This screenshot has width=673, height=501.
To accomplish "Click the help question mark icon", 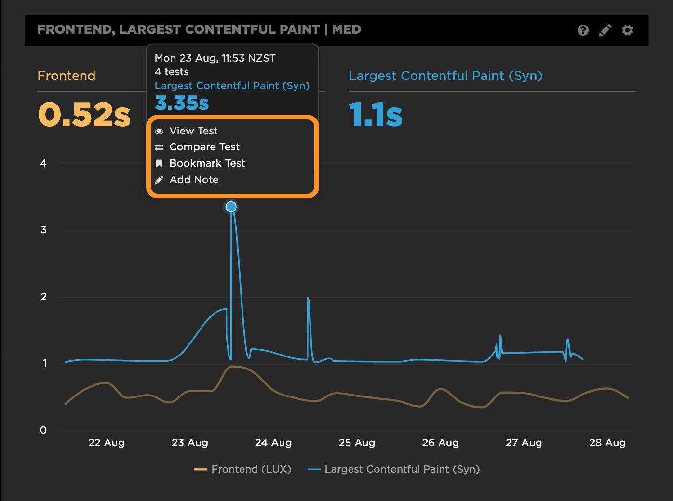I will pyautogui.click(x=583, y=30).
